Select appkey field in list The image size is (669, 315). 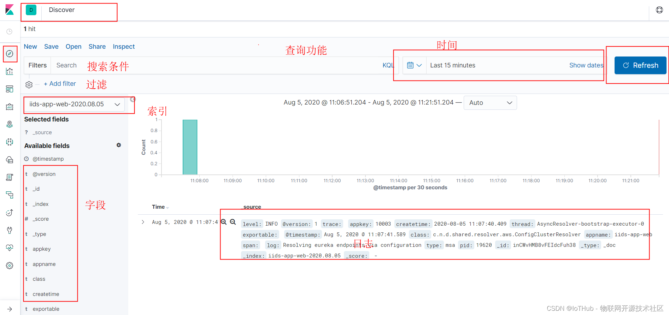click(42, 249)
